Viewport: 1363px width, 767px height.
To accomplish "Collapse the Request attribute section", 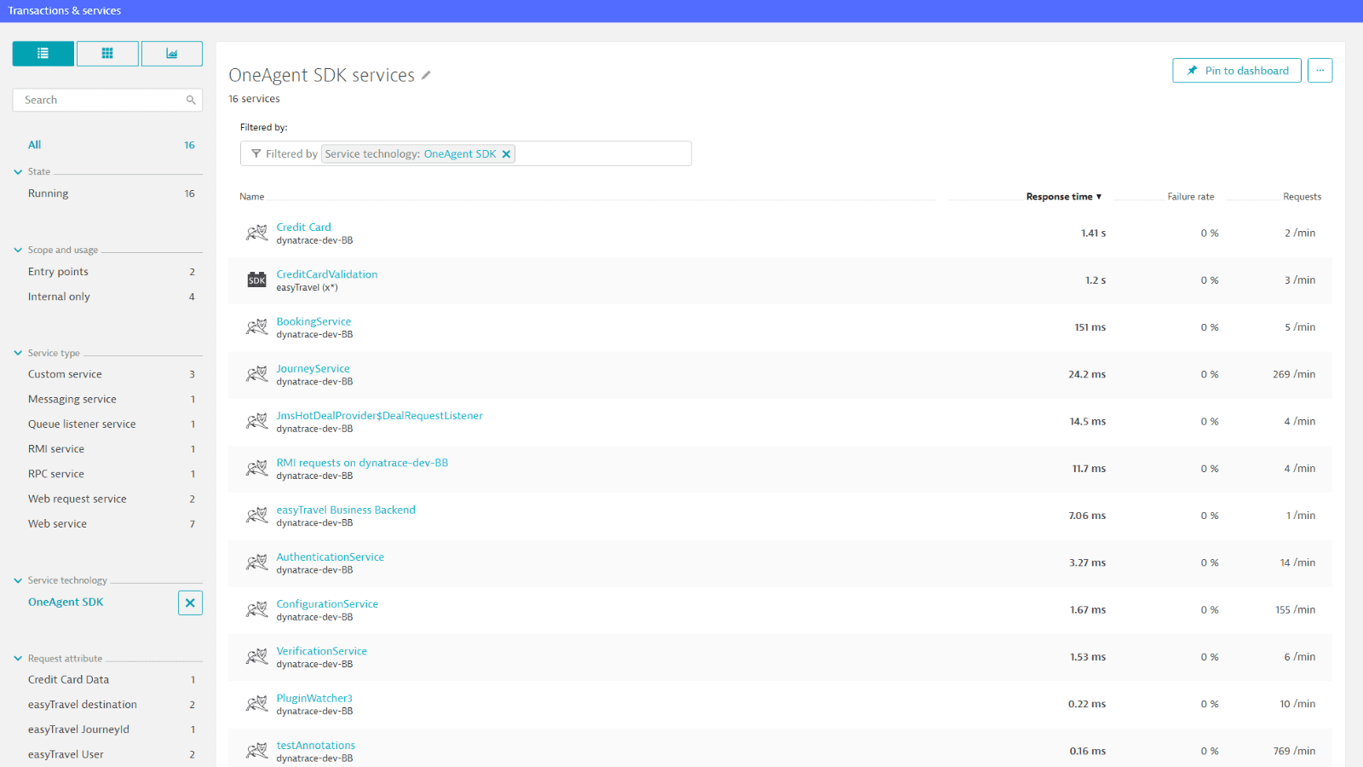I will click(18, 659).
